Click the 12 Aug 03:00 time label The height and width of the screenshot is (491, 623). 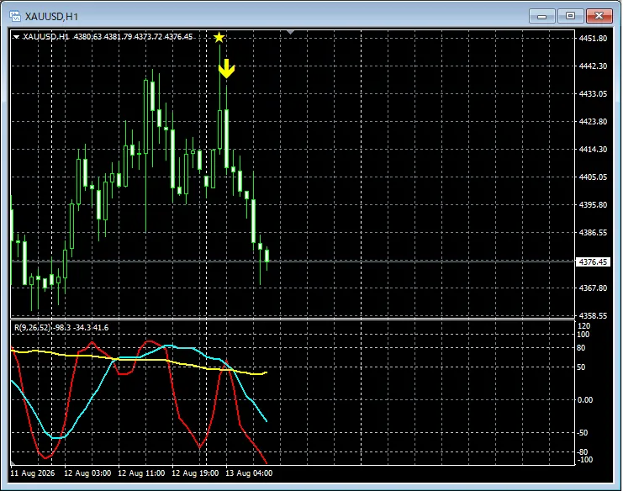87,473
